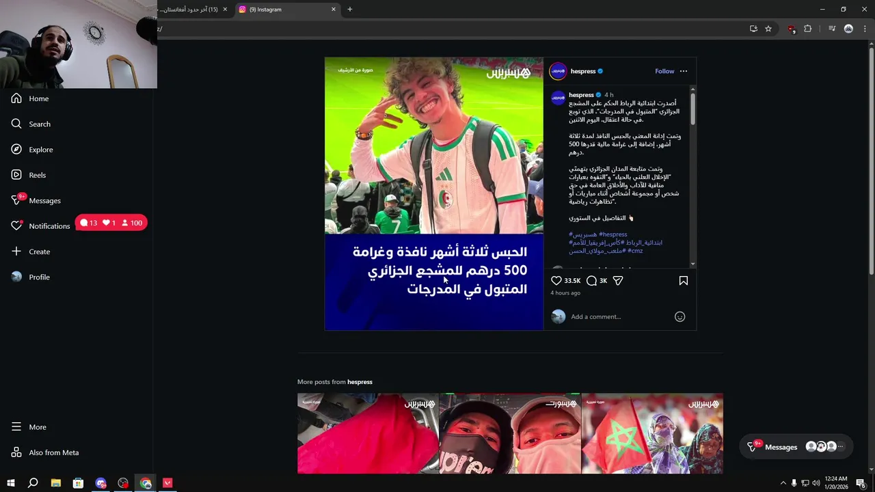The width and height of the screenshot is (875, 492).
Task: Click the Add a comment field
Action: pyautogui.click(x=619, y=316)
